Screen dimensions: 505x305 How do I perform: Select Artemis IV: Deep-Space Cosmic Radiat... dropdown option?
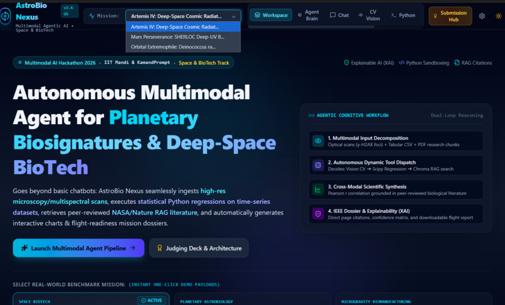[x=183, y=27]
